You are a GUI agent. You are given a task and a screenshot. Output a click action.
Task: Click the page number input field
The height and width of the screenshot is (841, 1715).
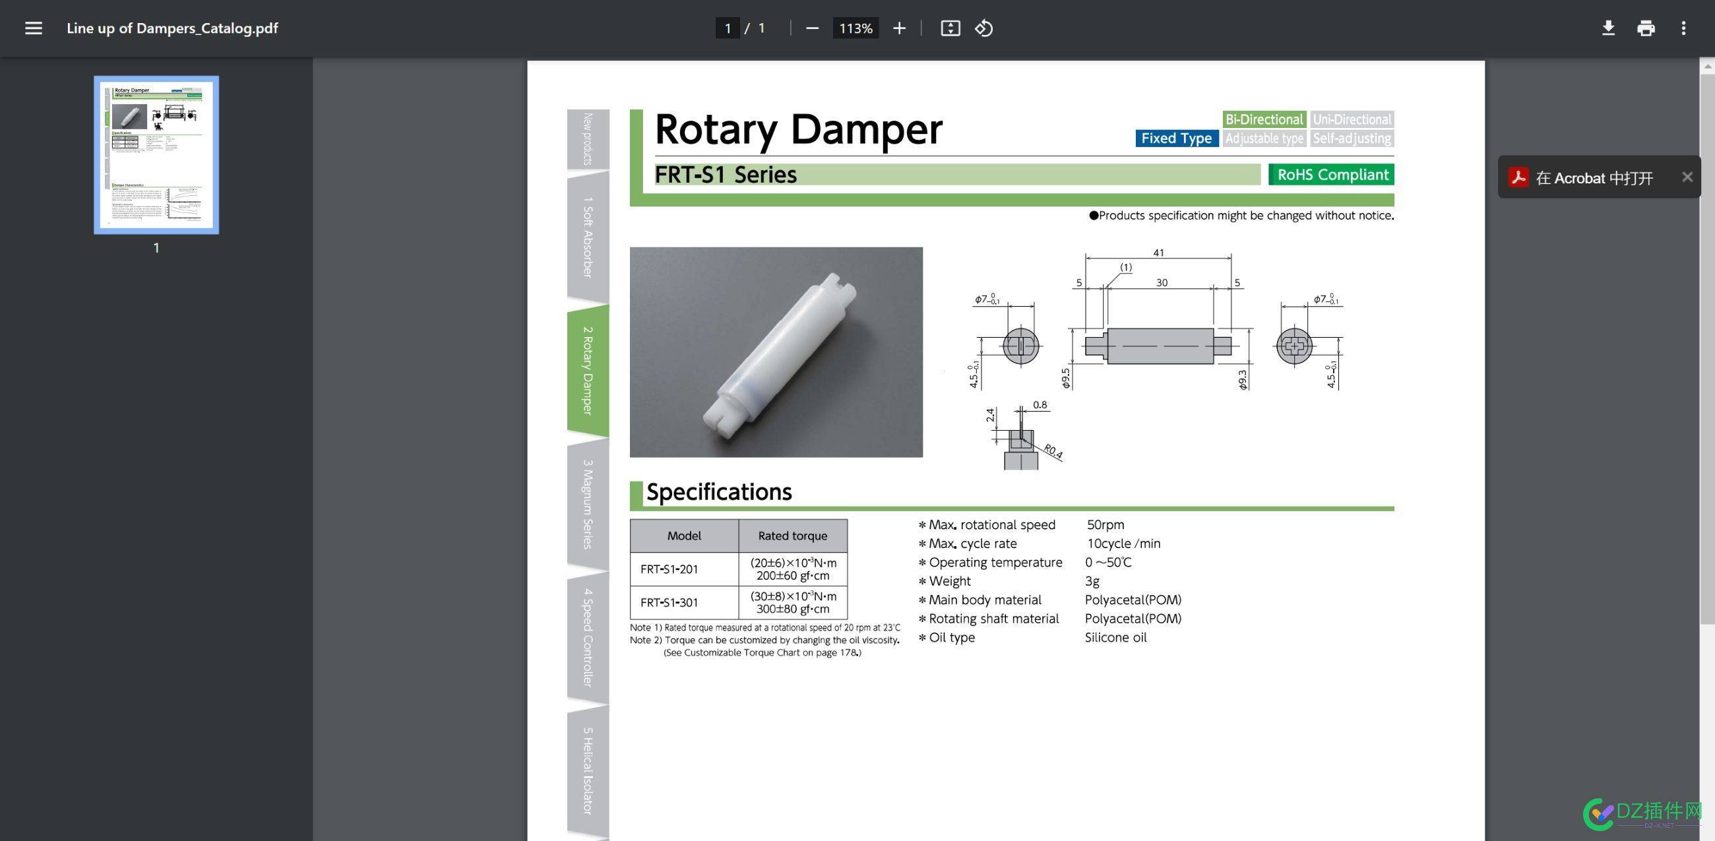727,28
